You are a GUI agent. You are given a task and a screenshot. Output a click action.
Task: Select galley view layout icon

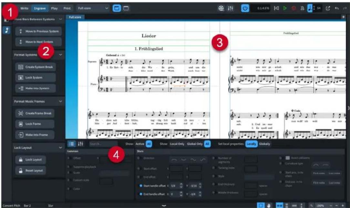pos(126,8)
